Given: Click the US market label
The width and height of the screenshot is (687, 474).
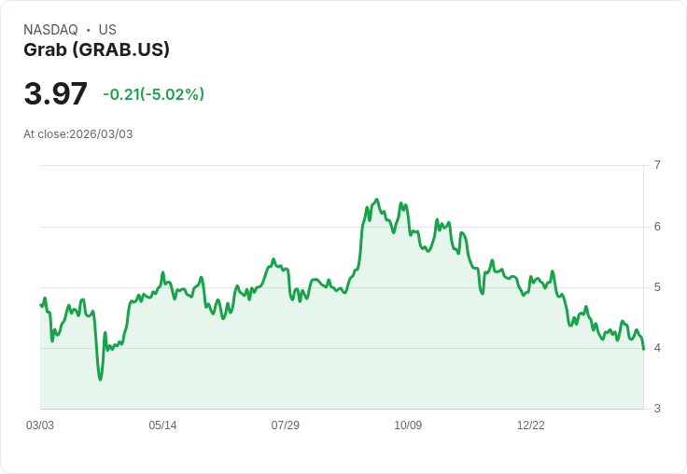Looking at the screenshot, I should (x=107, y=30).
